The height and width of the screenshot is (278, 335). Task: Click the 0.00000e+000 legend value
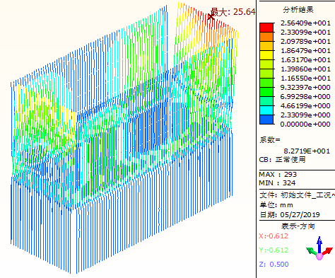[305, 124]
